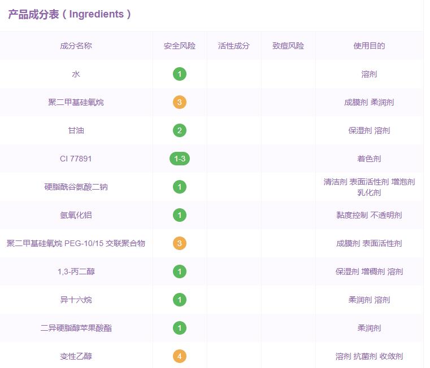Open the ingredient 二异硬脂醇苹果酸酯
430x368 pixels.
76,328
